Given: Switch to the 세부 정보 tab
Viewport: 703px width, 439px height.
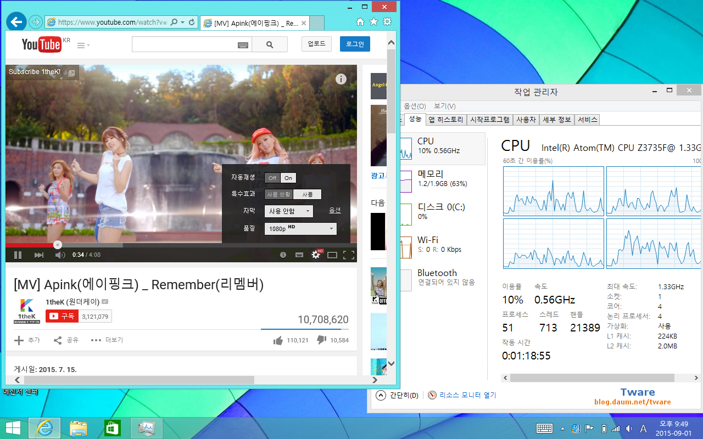Looking at the screenshot, I should tap(557, 120).
